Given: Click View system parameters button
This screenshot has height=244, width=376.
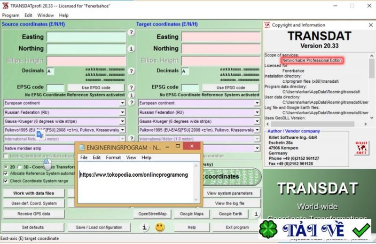Looking at the screenshot, I should [230, 193].
